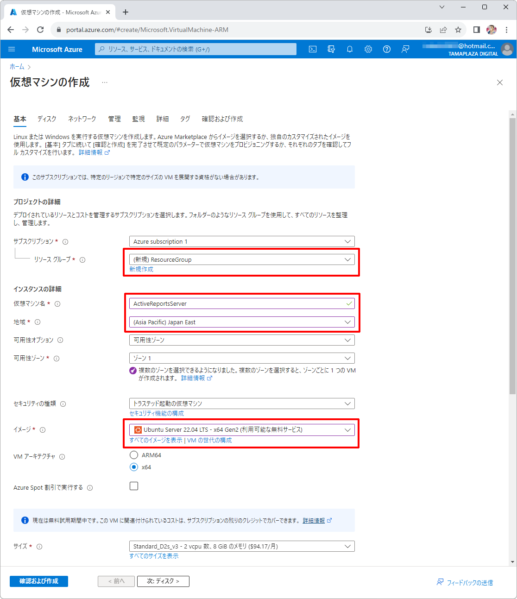Click the 次: ディスク button
517x599 pixels.
(x=163, y=581)
